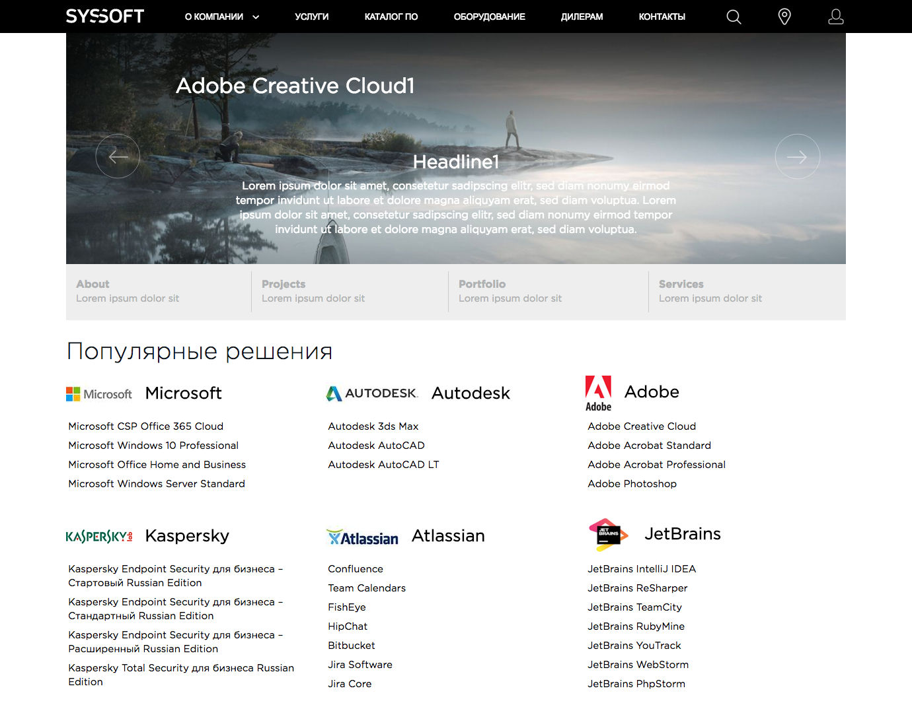Open JetBrains IntelliJ IDEA link
The image size is (912, 709).
tap(642, 569)
